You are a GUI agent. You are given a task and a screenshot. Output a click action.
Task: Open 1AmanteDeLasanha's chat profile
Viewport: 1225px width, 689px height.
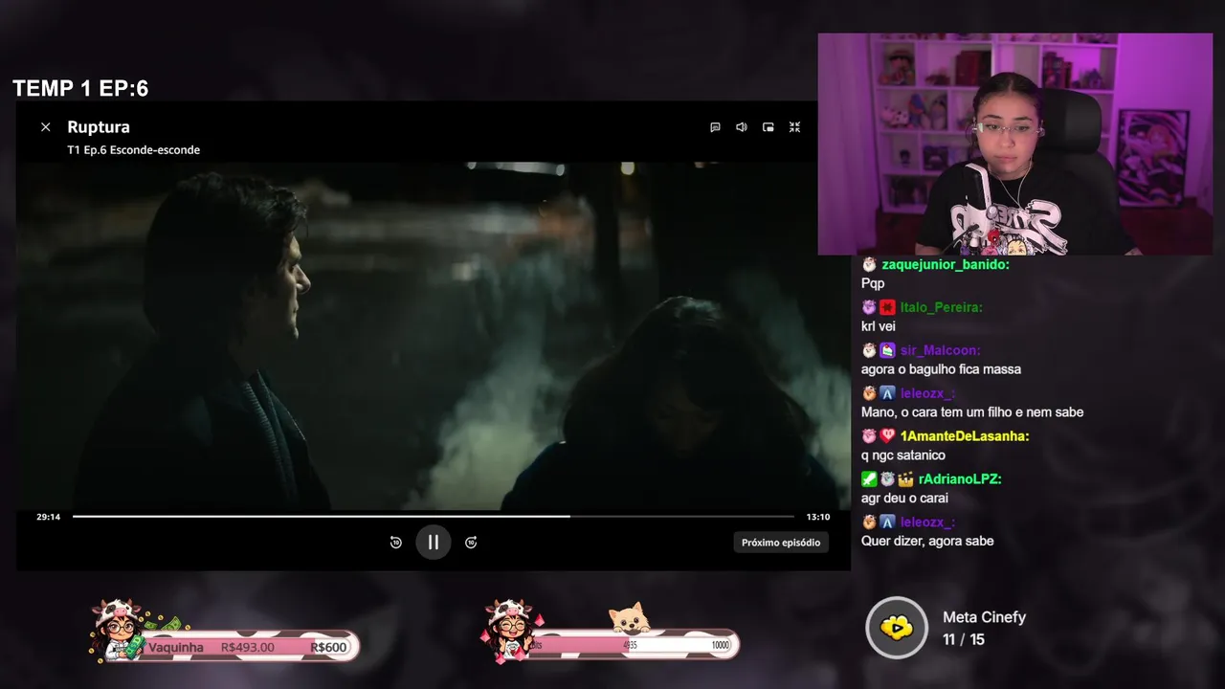965,436
